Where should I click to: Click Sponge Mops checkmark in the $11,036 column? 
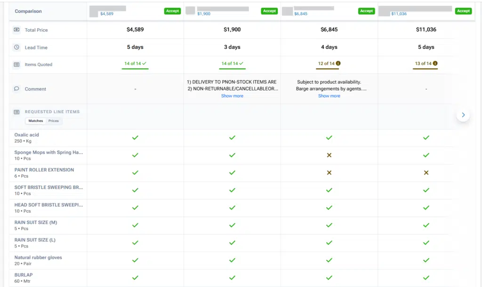[426, 155]
